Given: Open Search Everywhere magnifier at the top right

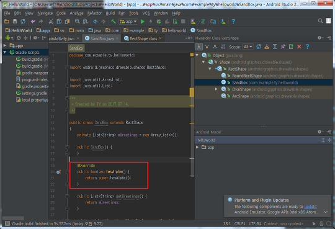Looking at the screenshot, I should pos(321,20).
